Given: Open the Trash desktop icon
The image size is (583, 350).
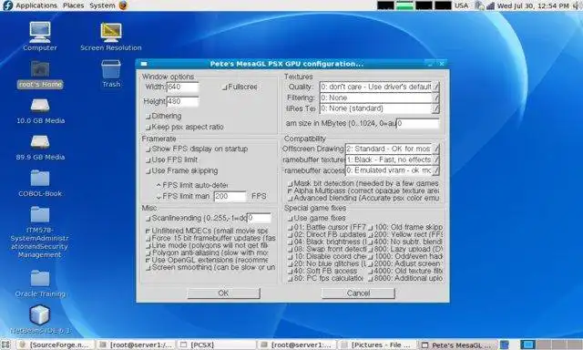Looking at the screenshot, I should (x=111, y=69).
